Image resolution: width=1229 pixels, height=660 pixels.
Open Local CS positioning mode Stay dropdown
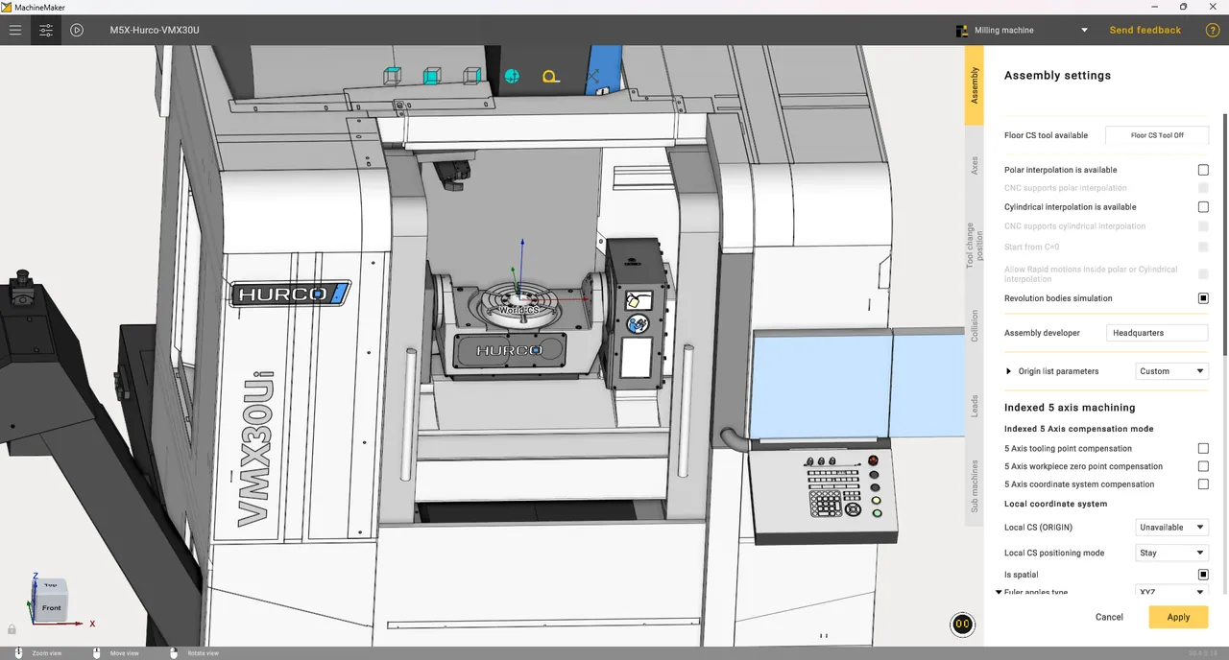pos(1171,553)
